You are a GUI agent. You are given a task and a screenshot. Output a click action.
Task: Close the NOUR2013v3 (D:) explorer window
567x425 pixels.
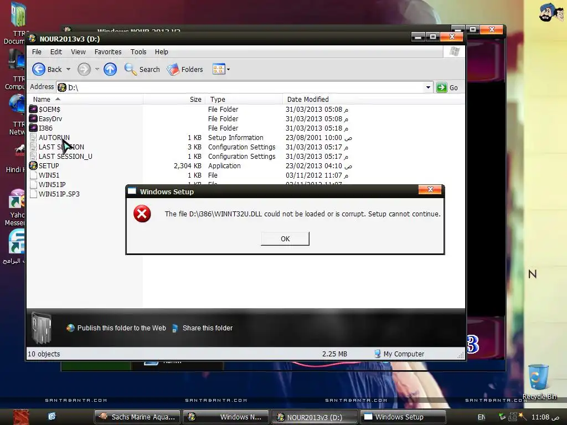click(452, 37)
